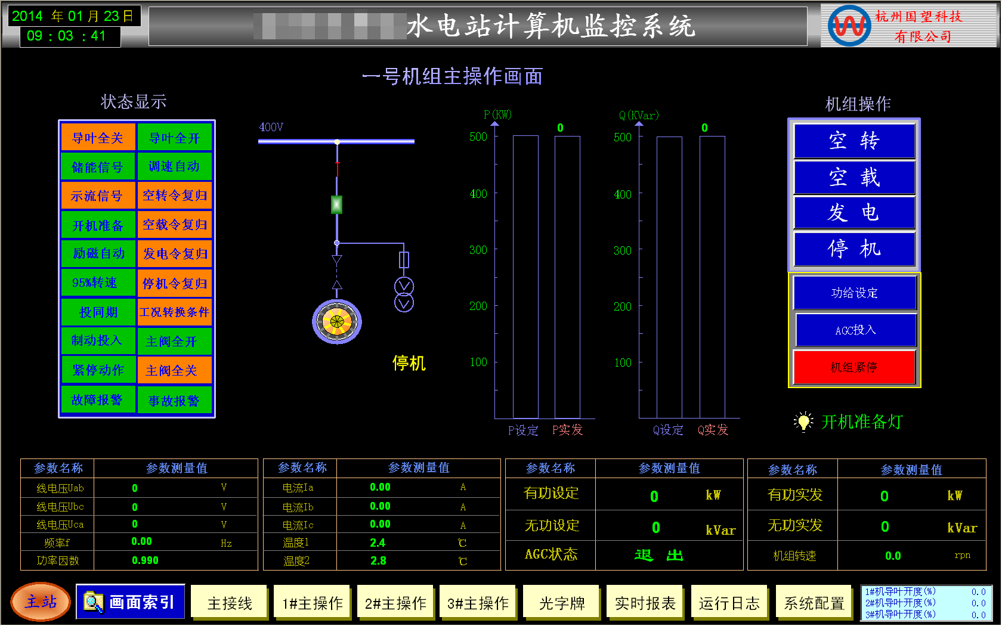Click the fuse symbol on the right branch
The image size is (1002, 626).
point(404,259)
